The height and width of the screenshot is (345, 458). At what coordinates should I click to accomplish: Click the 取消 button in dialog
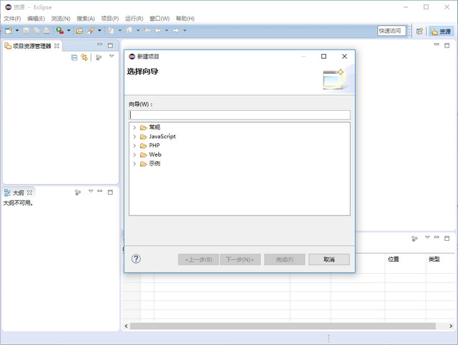point(329,259)
